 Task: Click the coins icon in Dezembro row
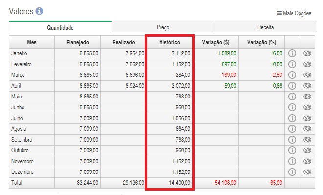tap(307, 172)
